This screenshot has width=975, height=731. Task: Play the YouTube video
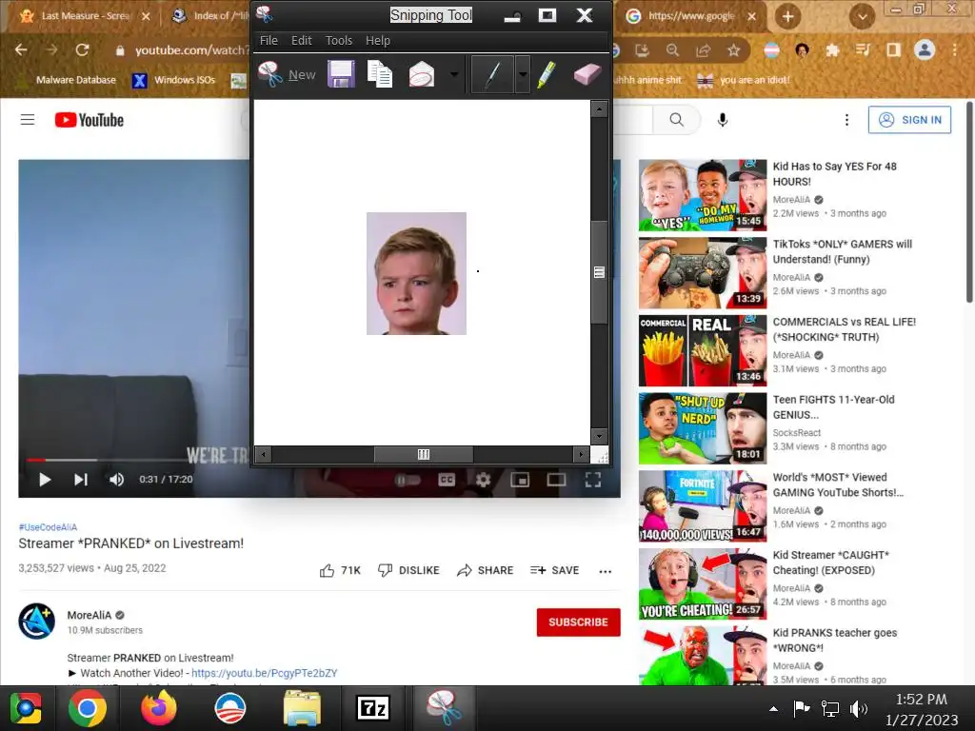(44, 480)
